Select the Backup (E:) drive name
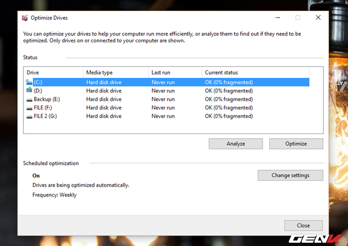 click(47, 99)
